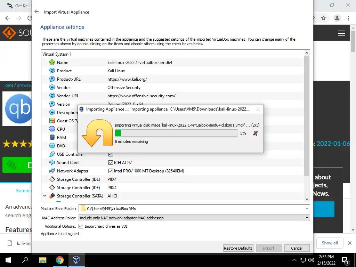Click the VirtualBox cube in progress dialog title
This screenshot has height=267, width=356.
(x=81, y=109)
